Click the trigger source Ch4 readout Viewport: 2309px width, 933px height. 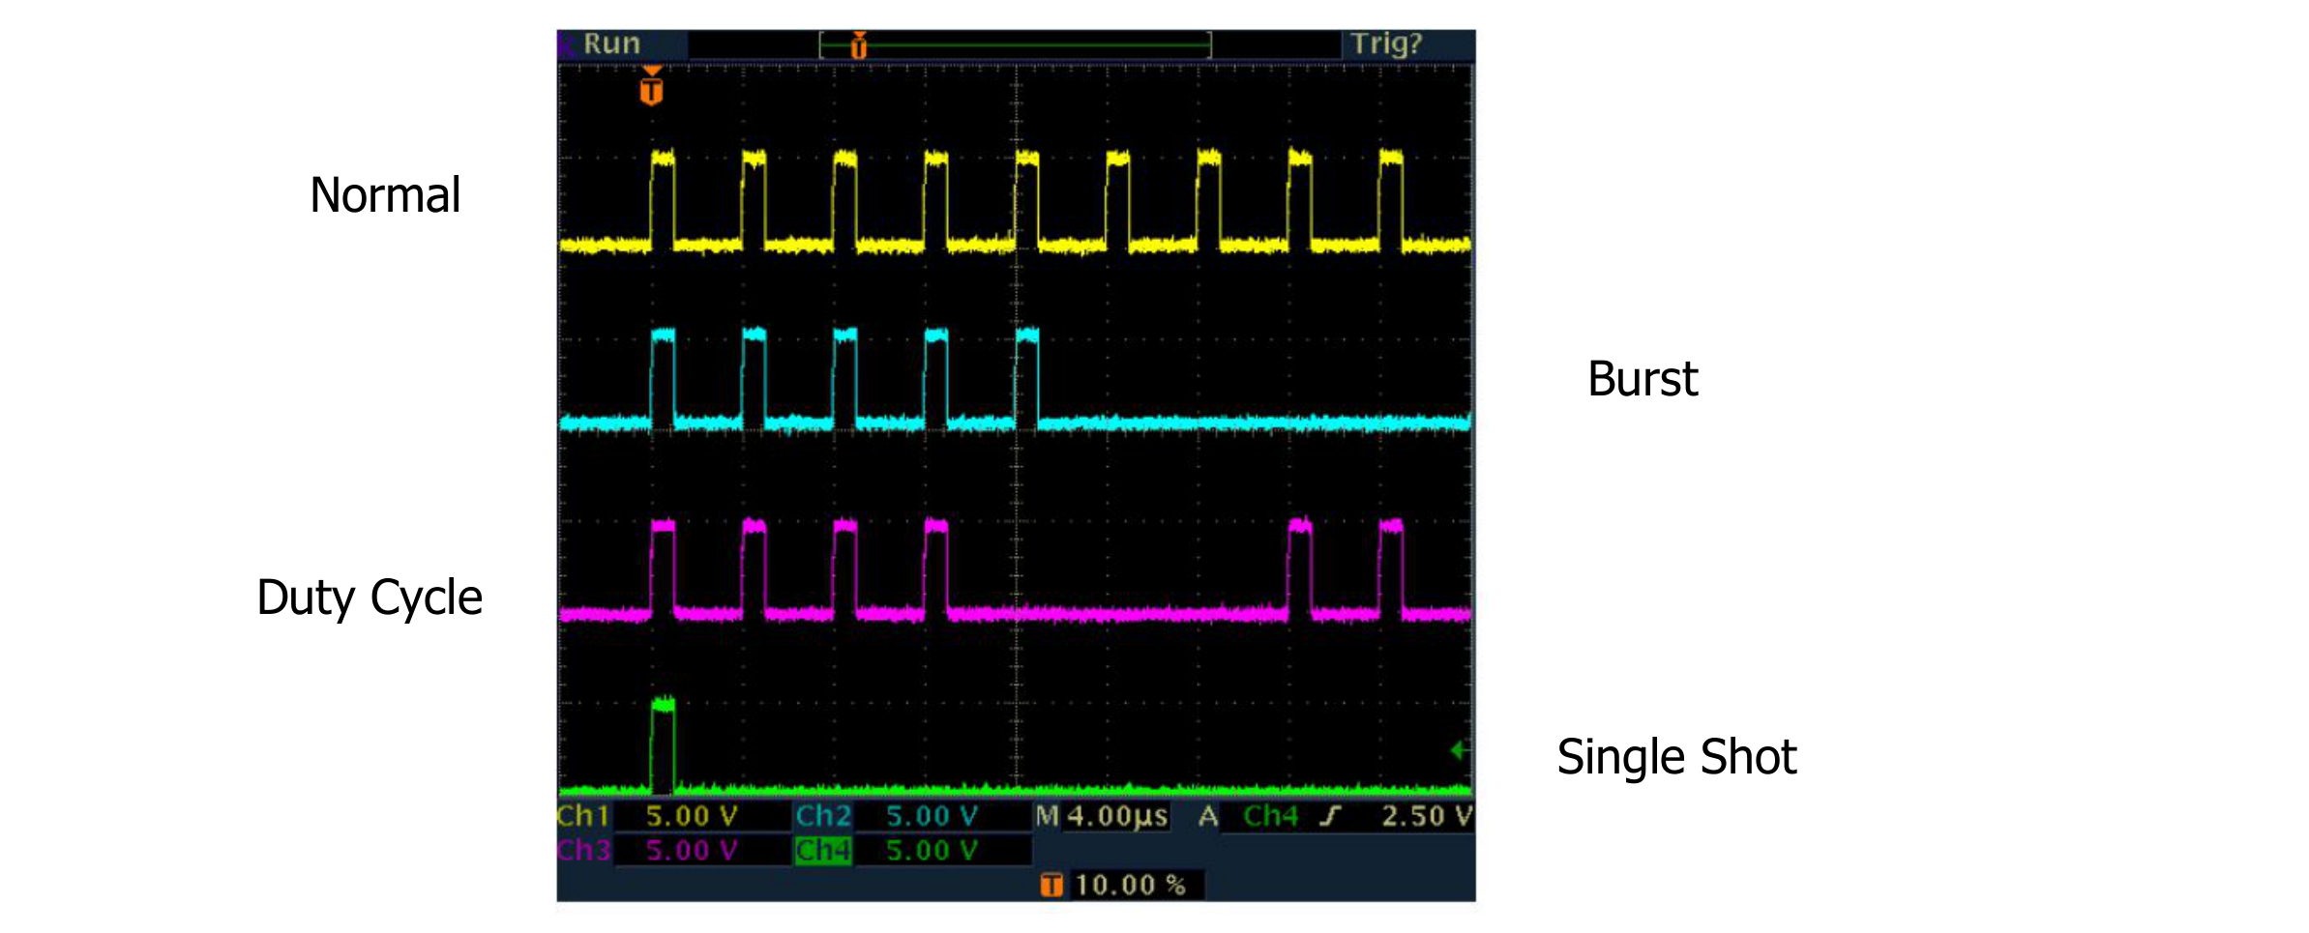point(1270,816)
